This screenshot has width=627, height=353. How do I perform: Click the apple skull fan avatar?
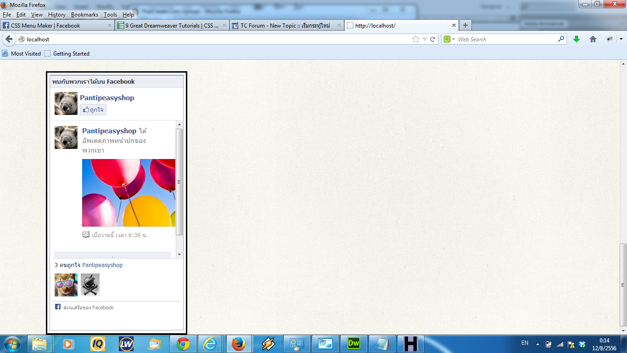point(90,285)
